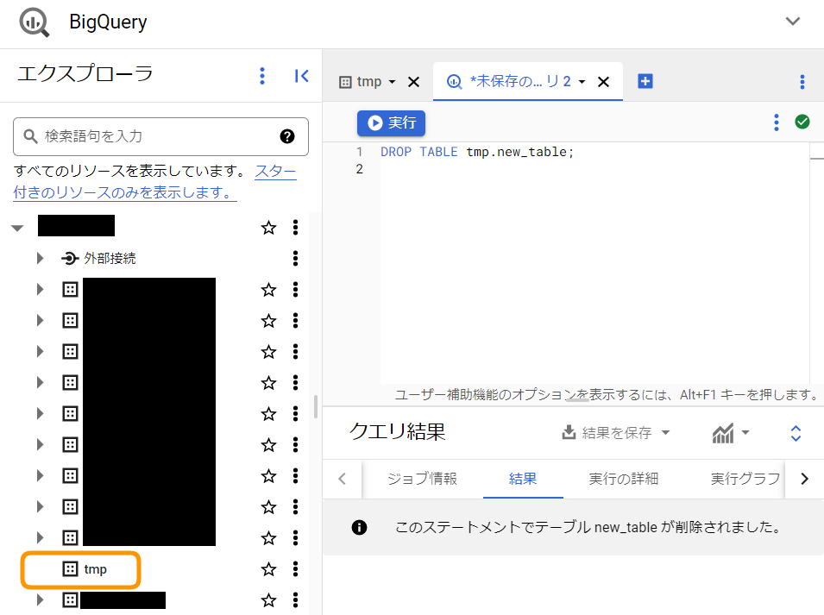The image size is (824, 615).
Task: Expand the first dataset under 外部接続
Action: pos(40,289)
